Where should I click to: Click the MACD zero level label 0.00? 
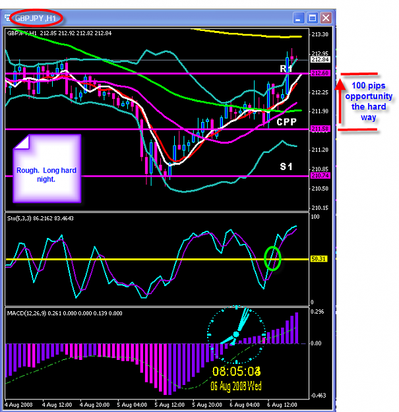316,343
